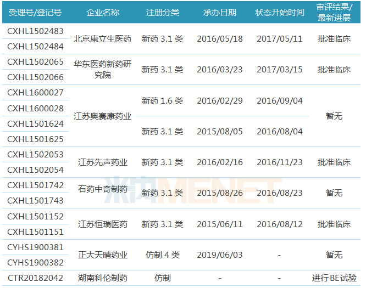Screen dimensions: 366x288
Task: Select cell CYHS1900381
Action: coord(35,247)
